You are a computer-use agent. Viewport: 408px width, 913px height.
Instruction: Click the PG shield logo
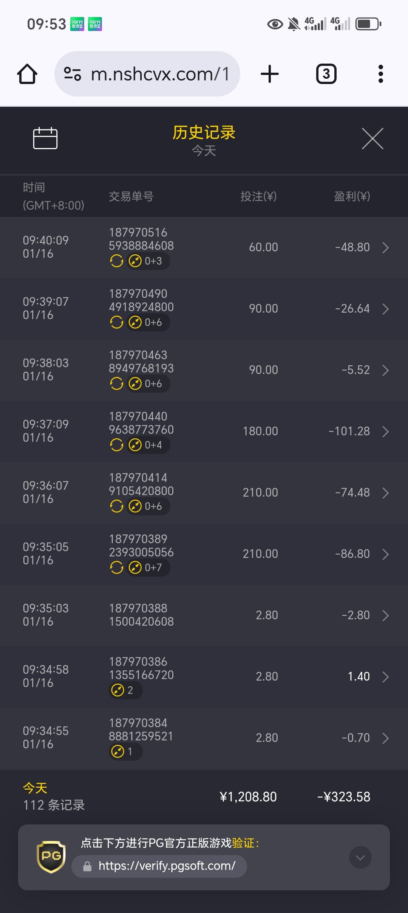[51, 857]
